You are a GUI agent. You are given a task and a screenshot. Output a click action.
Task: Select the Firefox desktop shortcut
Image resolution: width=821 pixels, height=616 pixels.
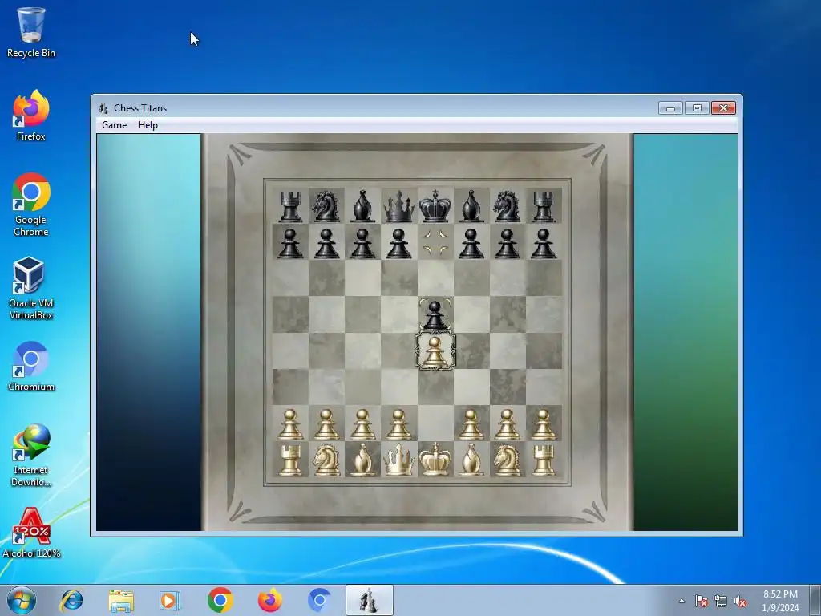click(x=31, y=115)
